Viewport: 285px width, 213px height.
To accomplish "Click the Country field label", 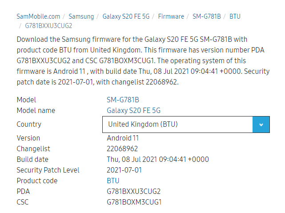I will point(29,125).
